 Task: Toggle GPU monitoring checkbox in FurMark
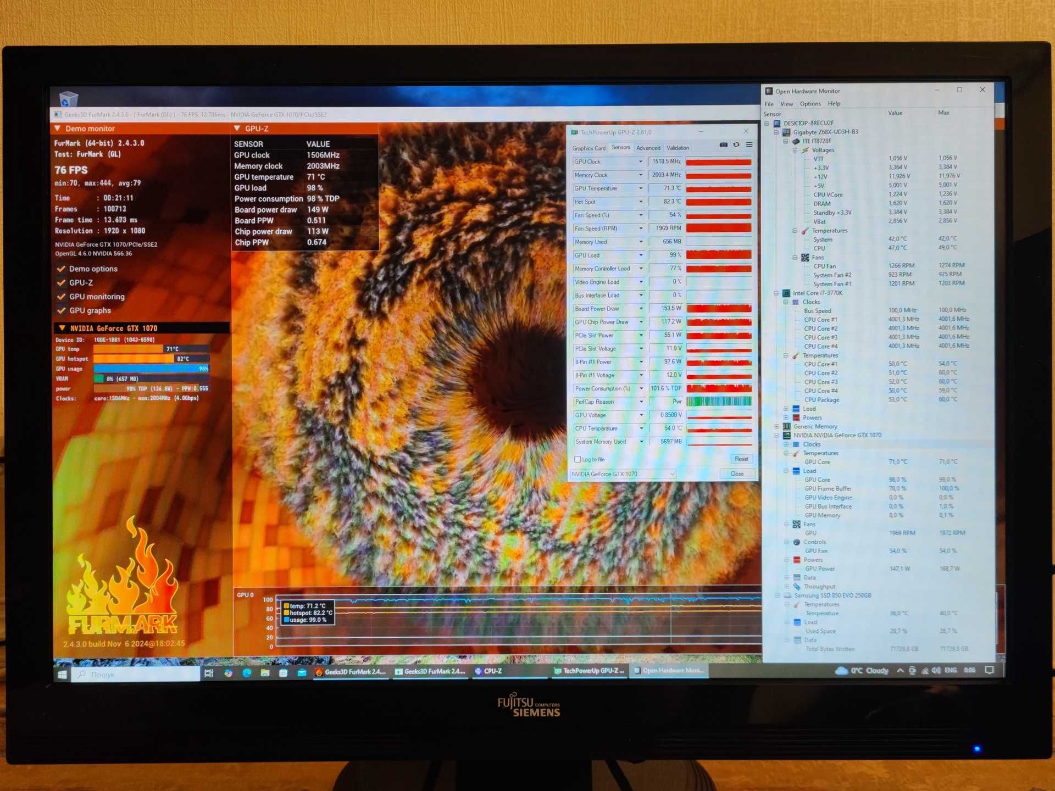click(x=62, y=297)
